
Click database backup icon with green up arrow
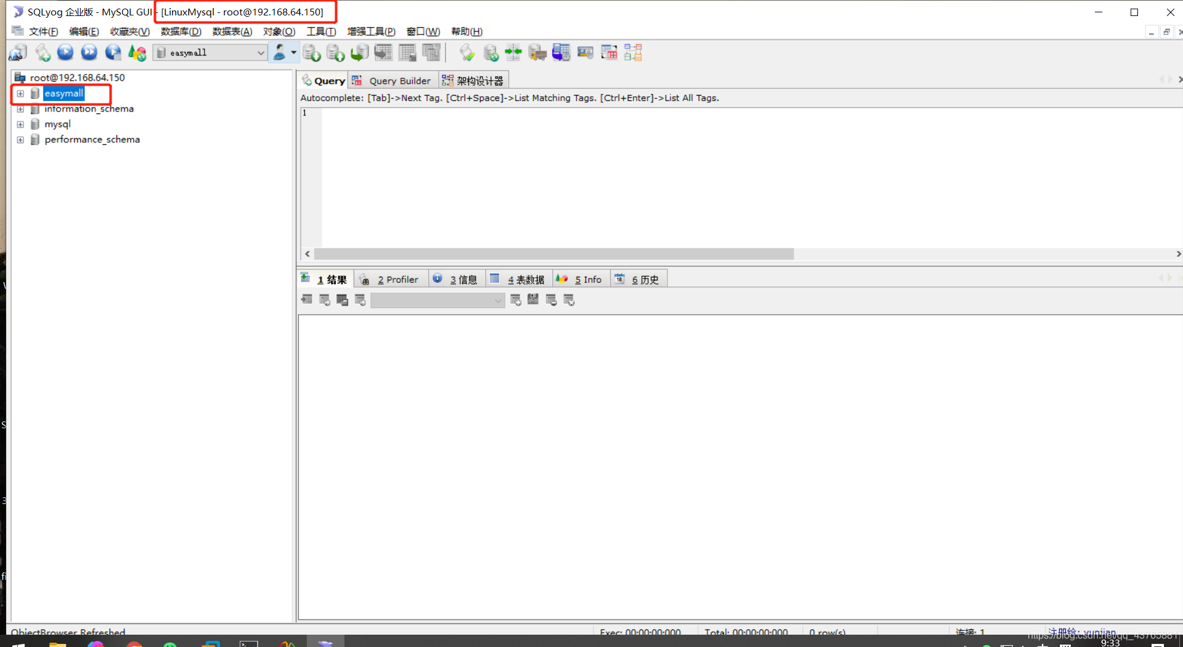(336, 53)
